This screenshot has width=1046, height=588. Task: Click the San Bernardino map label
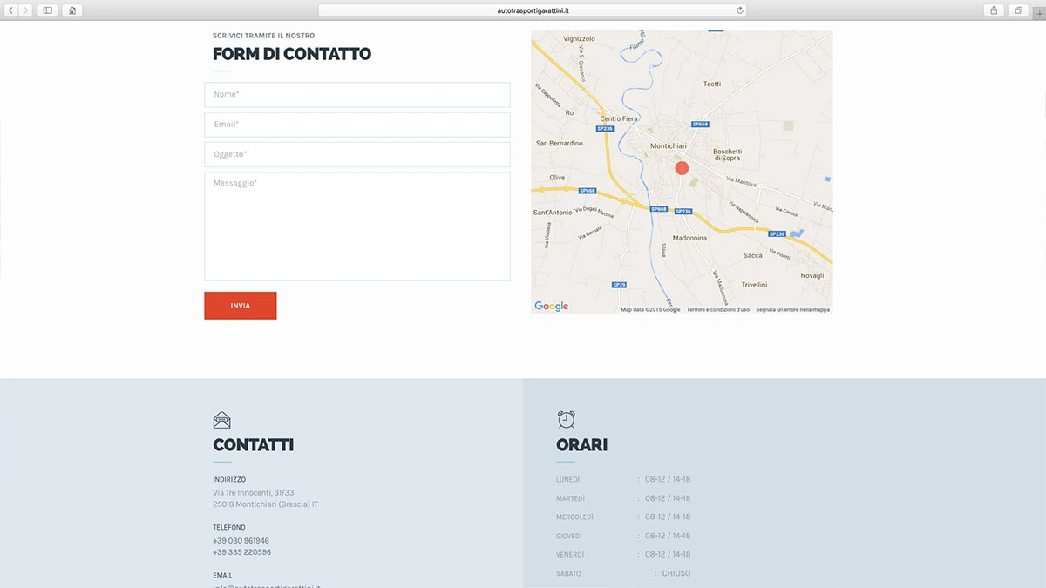click(x=559, y=143)
